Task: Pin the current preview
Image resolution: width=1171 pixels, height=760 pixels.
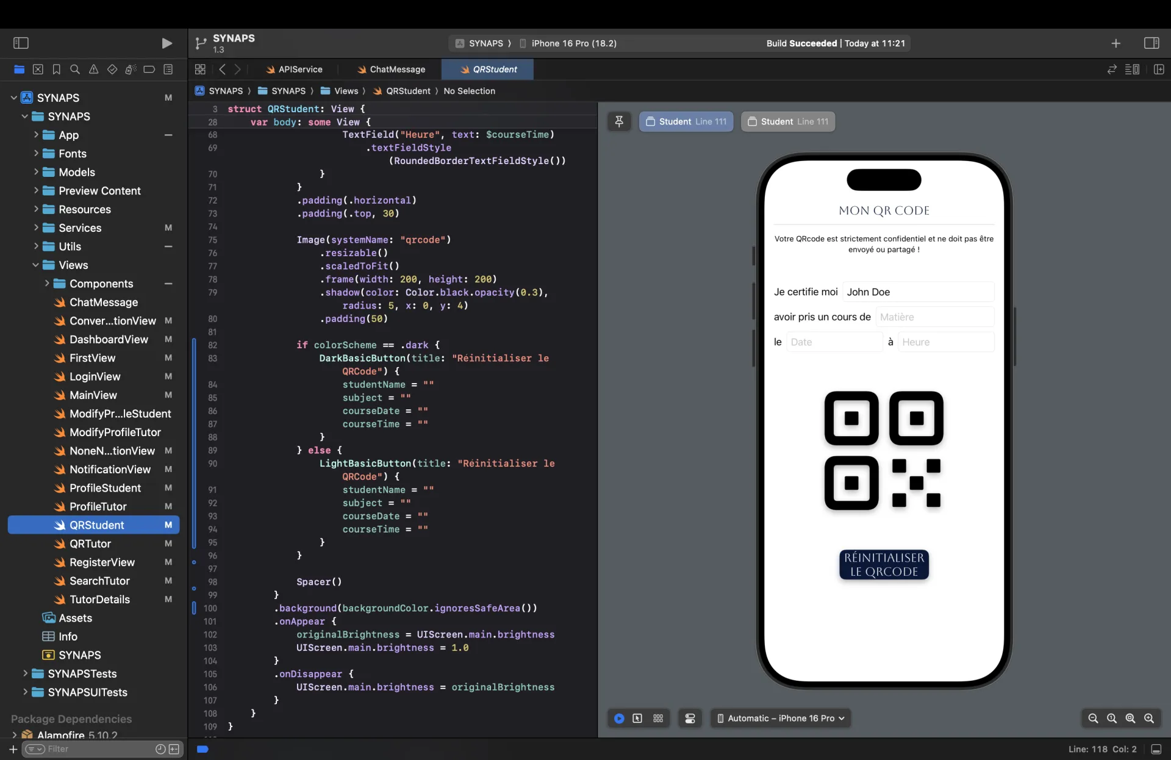Action: pos(619,121)
